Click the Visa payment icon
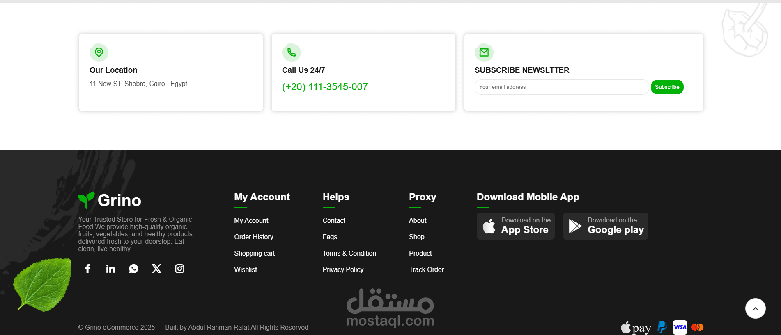This screenshot has width=781, height=335. [x=680, y=327]
